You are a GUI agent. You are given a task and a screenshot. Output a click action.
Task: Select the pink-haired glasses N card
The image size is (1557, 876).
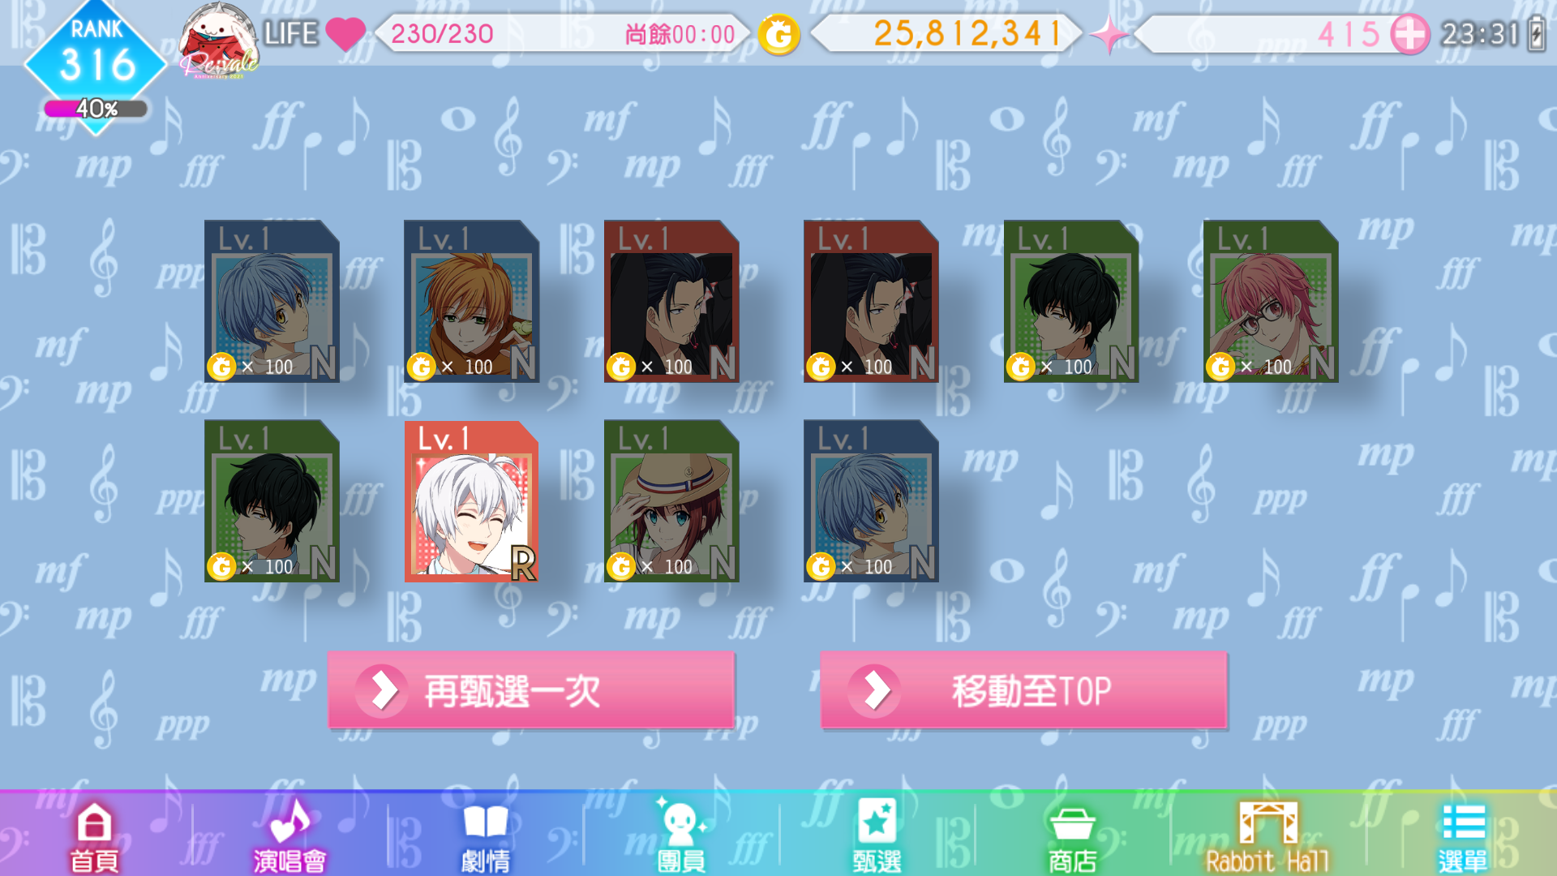[1271, 301]
